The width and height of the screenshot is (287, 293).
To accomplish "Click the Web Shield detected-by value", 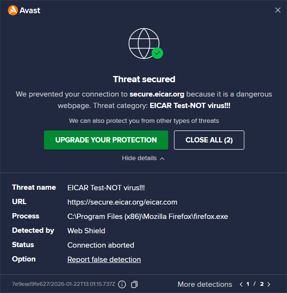I will pos(86,231).
